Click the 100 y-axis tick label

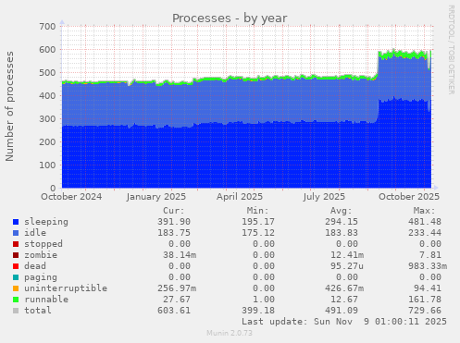(47, 165)
